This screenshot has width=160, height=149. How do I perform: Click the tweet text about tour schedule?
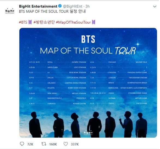coord(52,11)
